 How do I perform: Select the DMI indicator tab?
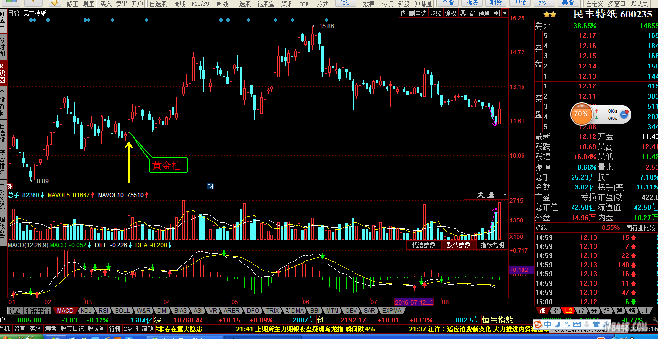(162, 310)
